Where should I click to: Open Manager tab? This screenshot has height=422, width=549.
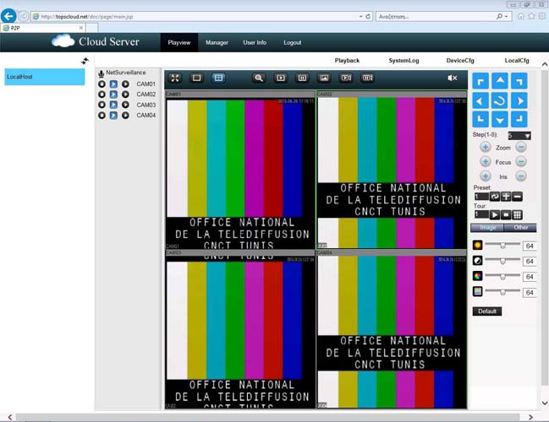[217, 42]
